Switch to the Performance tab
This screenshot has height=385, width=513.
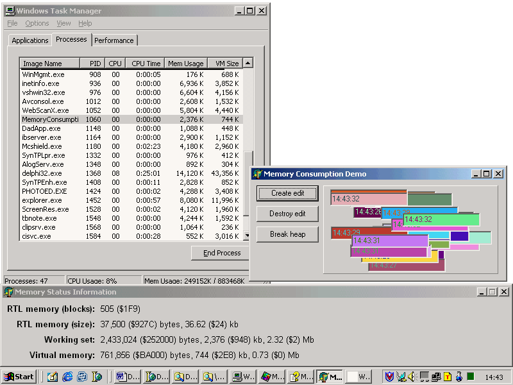tap(114, 40)
